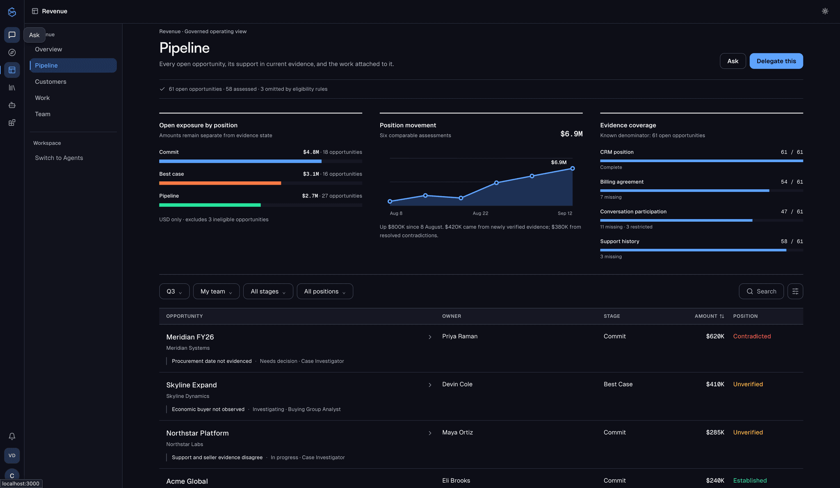
Task: Click the Search field above table
Action: click(x=761, y=291)
